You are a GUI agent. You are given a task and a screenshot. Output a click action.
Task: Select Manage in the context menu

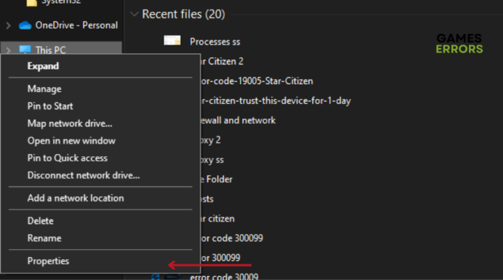coord(44,89)
